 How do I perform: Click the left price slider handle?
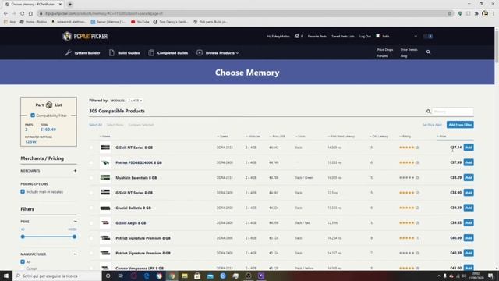coord(23,237)
